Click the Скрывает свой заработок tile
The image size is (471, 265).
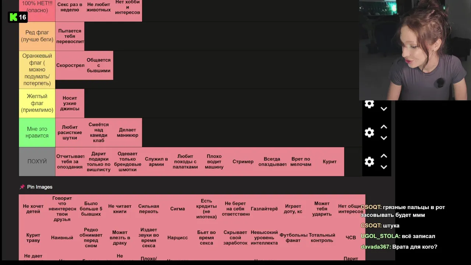235,238
